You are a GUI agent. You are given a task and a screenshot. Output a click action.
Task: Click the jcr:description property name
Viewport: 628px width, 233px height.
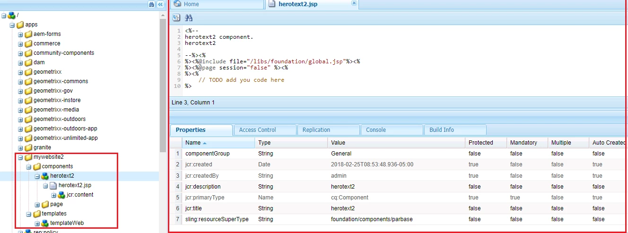203,187
